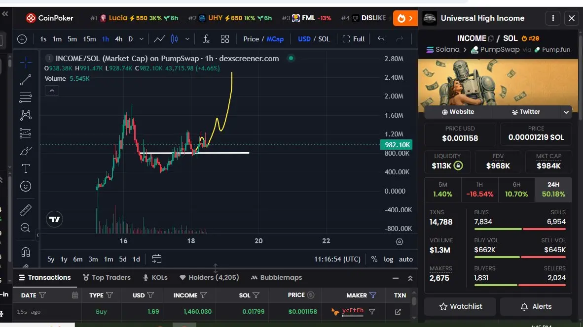Open the emoji icons tool
583x327 pixels.
(26, 186)
